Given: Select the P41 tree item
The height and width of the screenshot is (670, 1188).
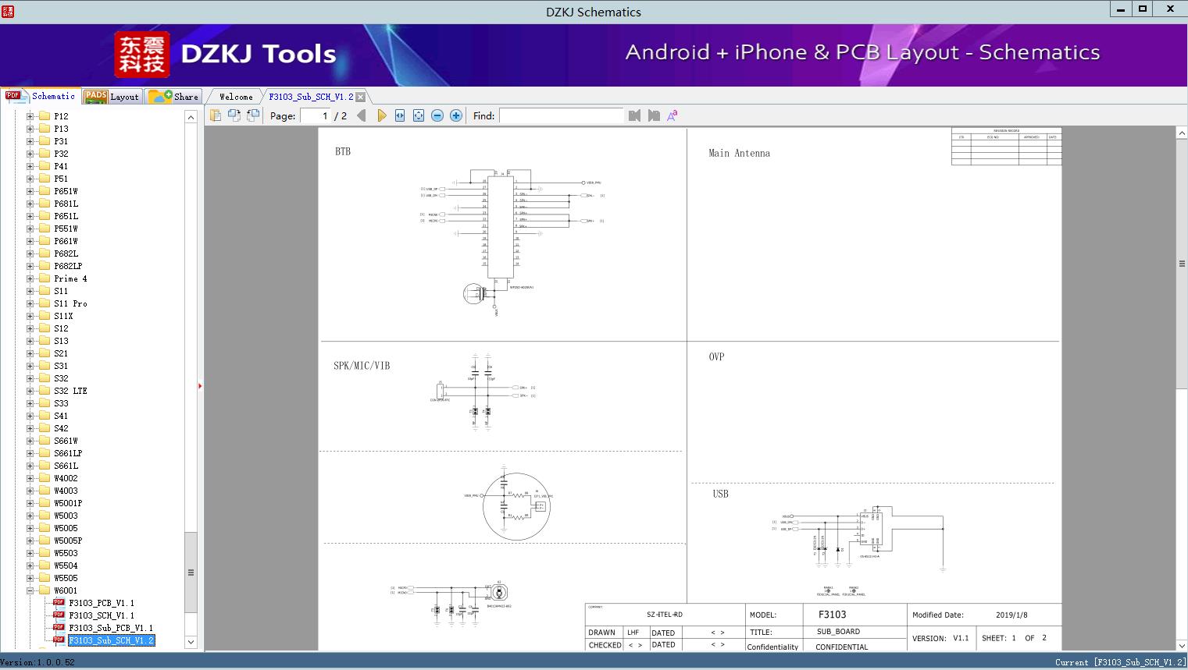Looking at the screenshot, I should tap(61, 166).
